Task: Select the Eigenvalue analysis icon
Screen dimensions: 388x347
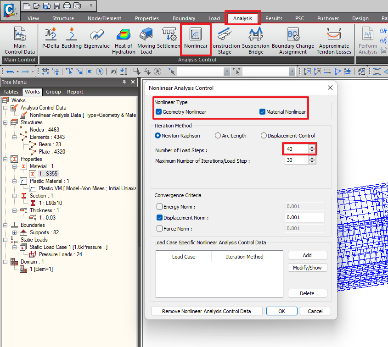Action: click(97, 34)
